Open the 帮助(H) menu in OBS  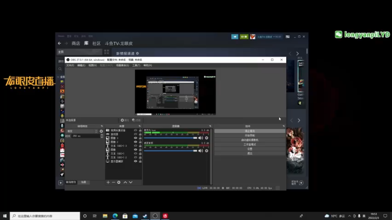pyautogui.click(x=148, y=66)
